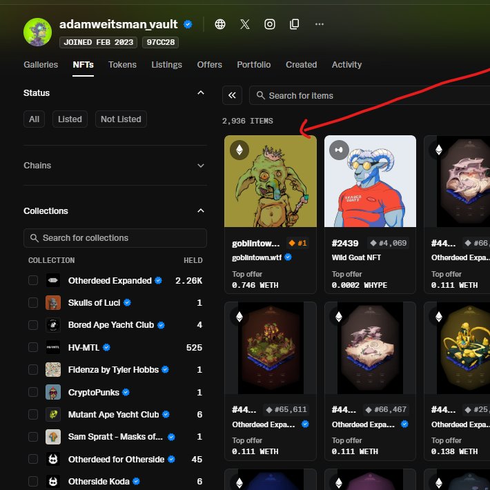Click Sam Spratt Masks collection icon
This screenshot has height=490, width=490.
pyautogui.click(x=53, y=437)
